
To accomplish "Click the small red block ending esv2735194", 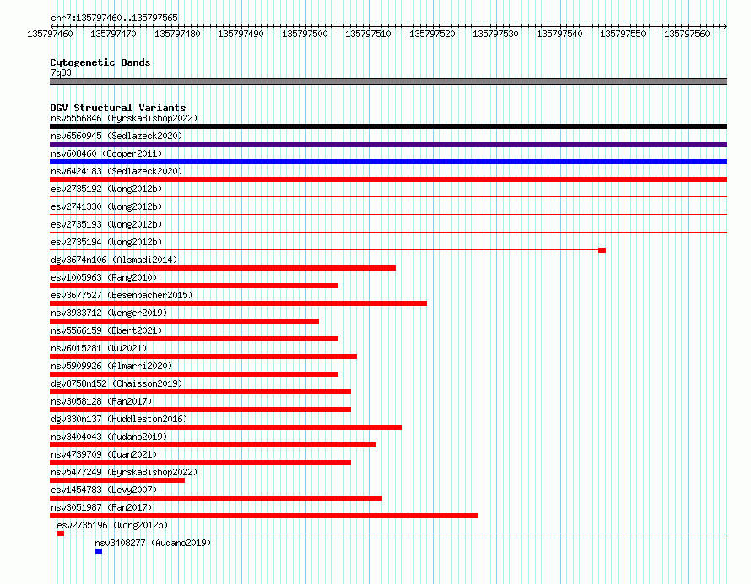I will (602, 250).
